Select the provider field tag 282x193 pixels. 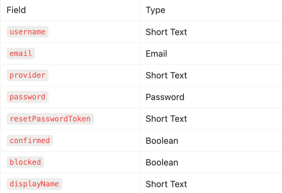pyautogui.click(x=28, y=75)
